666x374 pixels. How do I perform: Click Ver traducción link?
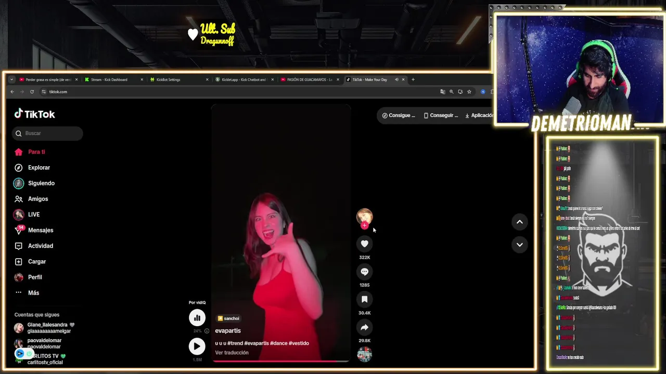coord(232,353)
